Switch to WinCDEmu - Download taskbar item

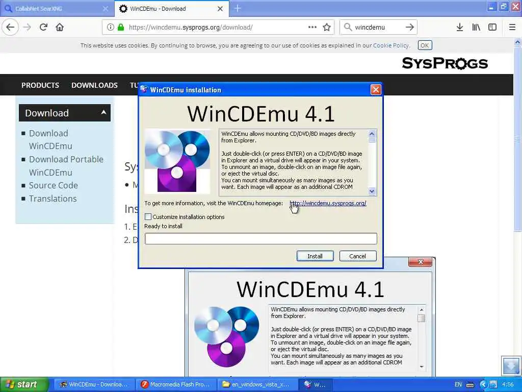coord(94,384)
